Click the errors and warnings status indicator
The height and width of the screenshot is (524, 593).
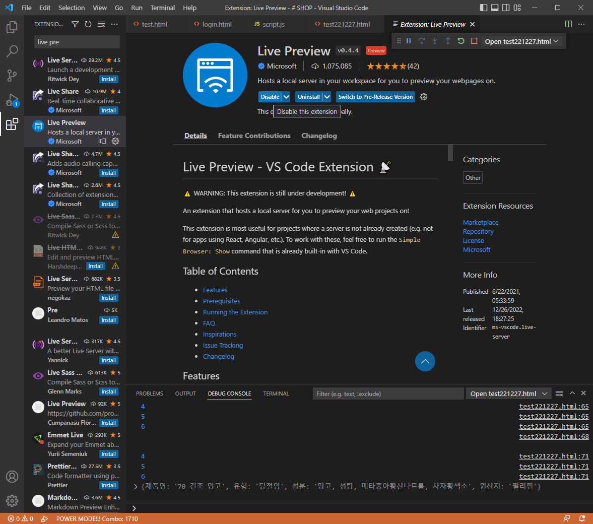(x=21, y=518)
